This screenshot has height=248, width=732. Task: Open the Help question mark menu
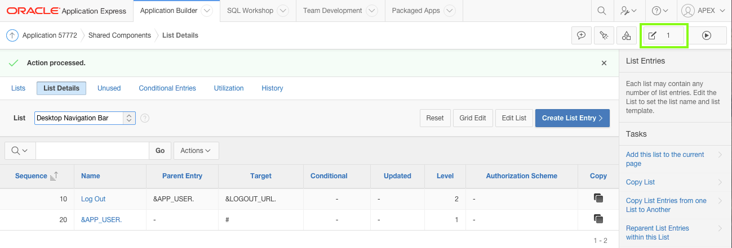pos(660,11)
